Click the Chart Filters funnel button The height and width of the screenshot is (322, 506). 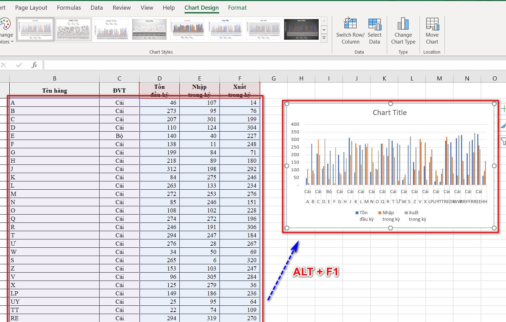pos(503,141)
